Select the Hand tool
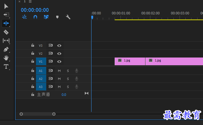The width and height of the screenshot is (203, 125). point(6,58)
